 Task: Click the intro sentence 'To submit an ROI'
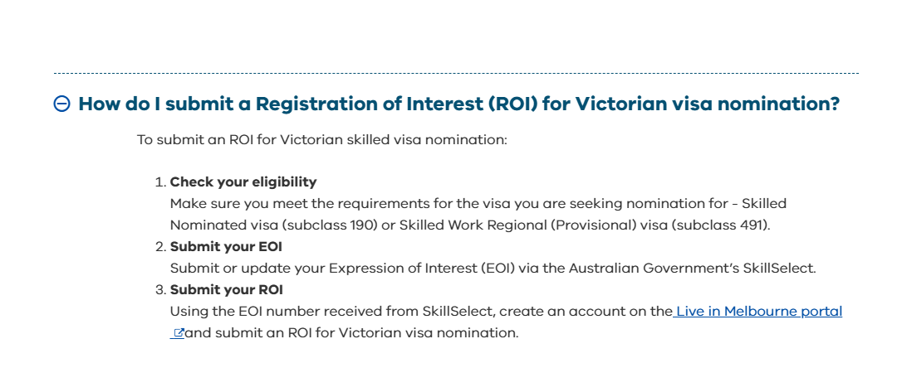(x=322, y=140)
